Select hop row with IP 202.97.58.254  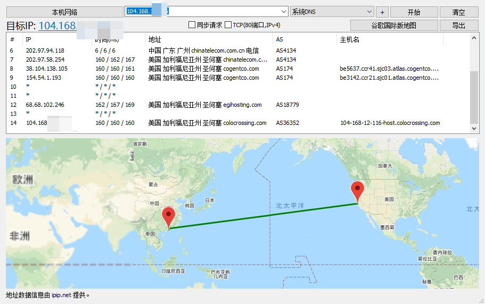(237, 59)
